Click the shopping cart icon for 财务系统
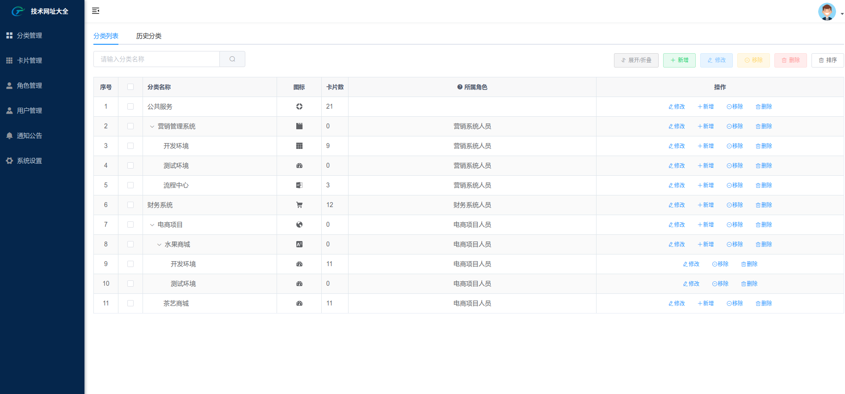This screenshot has height=394, width=845. point(299,205)
